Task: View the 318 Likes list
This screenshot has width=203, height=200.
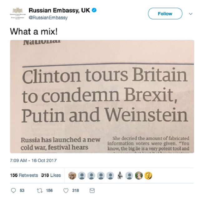Action: (x=51, y=175)
